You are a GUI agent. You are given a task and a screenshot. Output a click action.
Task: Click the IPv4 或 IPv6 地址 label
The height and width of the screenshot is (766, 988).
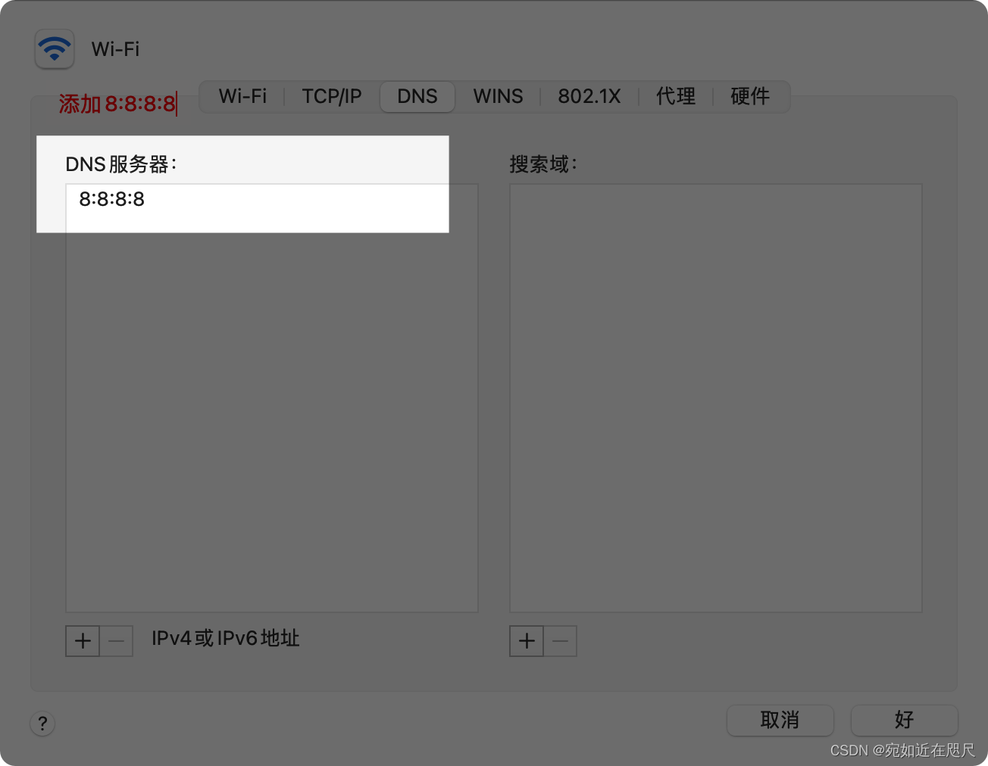pos(225,640)
